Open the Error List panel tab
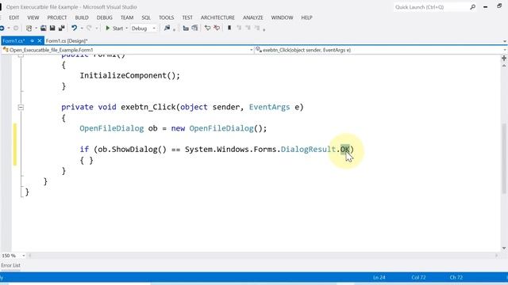 tap(10, 265)
